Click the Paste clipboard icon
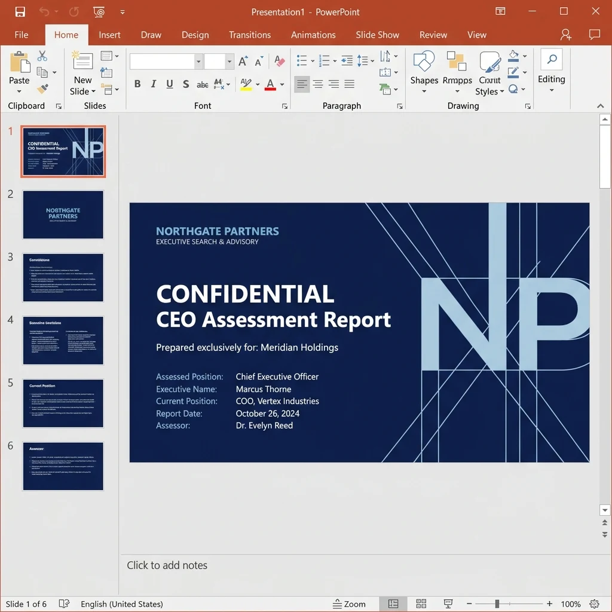The width and height of the screenshot is (612, 612). (20, 62)
